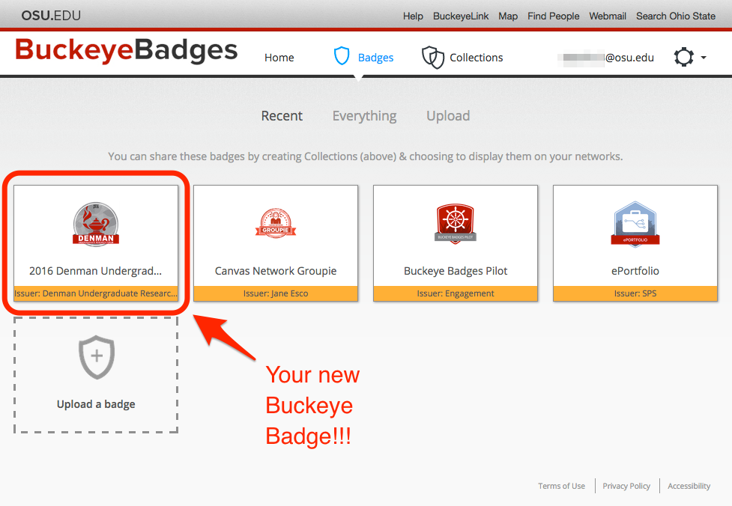Click the OSU.EDU link
The image size is (732, 506).
pos(51,16)
